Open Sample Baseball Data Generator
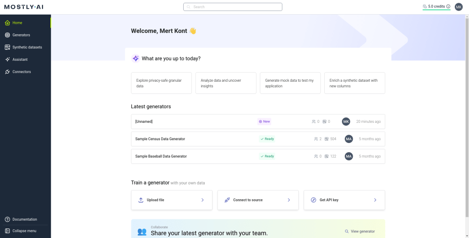This screenshot has height=238, width=469. pyautogui.click(x=258, y=156)
